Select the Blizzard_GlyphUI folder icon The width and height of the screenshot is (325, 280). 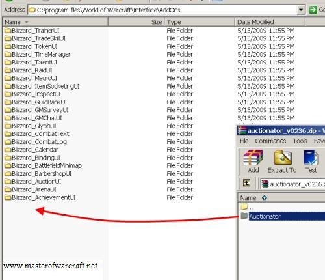(x=8, y=126)
